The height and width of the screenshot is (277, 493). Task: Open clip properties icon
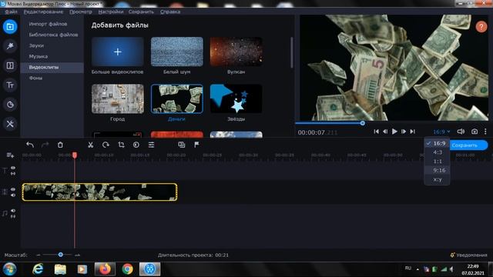coord(151,145)
